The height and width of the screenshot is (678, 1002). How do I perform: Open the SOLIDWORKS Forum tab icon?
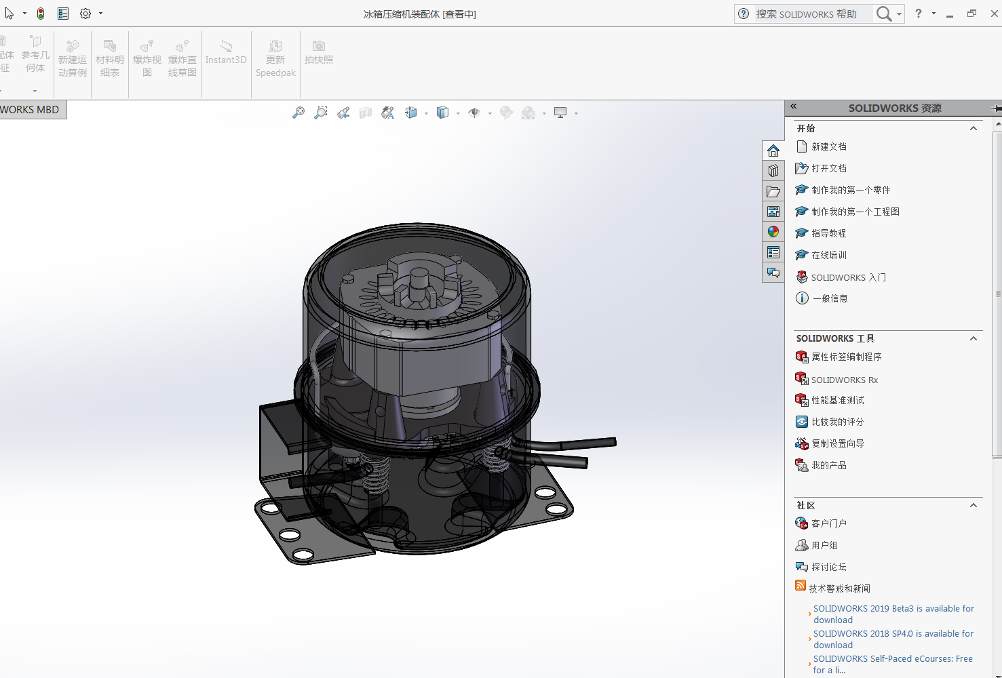[773, 273]
